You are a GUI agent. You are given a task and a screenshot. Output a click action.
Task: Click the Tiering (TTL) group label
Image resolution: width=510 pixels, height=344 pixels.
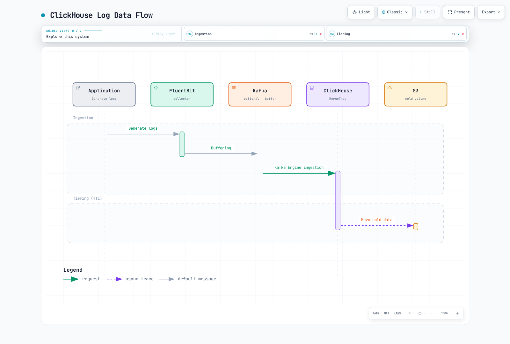87,198
